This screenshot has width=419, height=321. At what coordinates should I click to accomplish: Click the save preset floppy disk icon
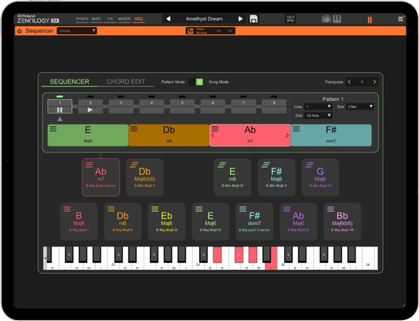[x=253, y=19]
